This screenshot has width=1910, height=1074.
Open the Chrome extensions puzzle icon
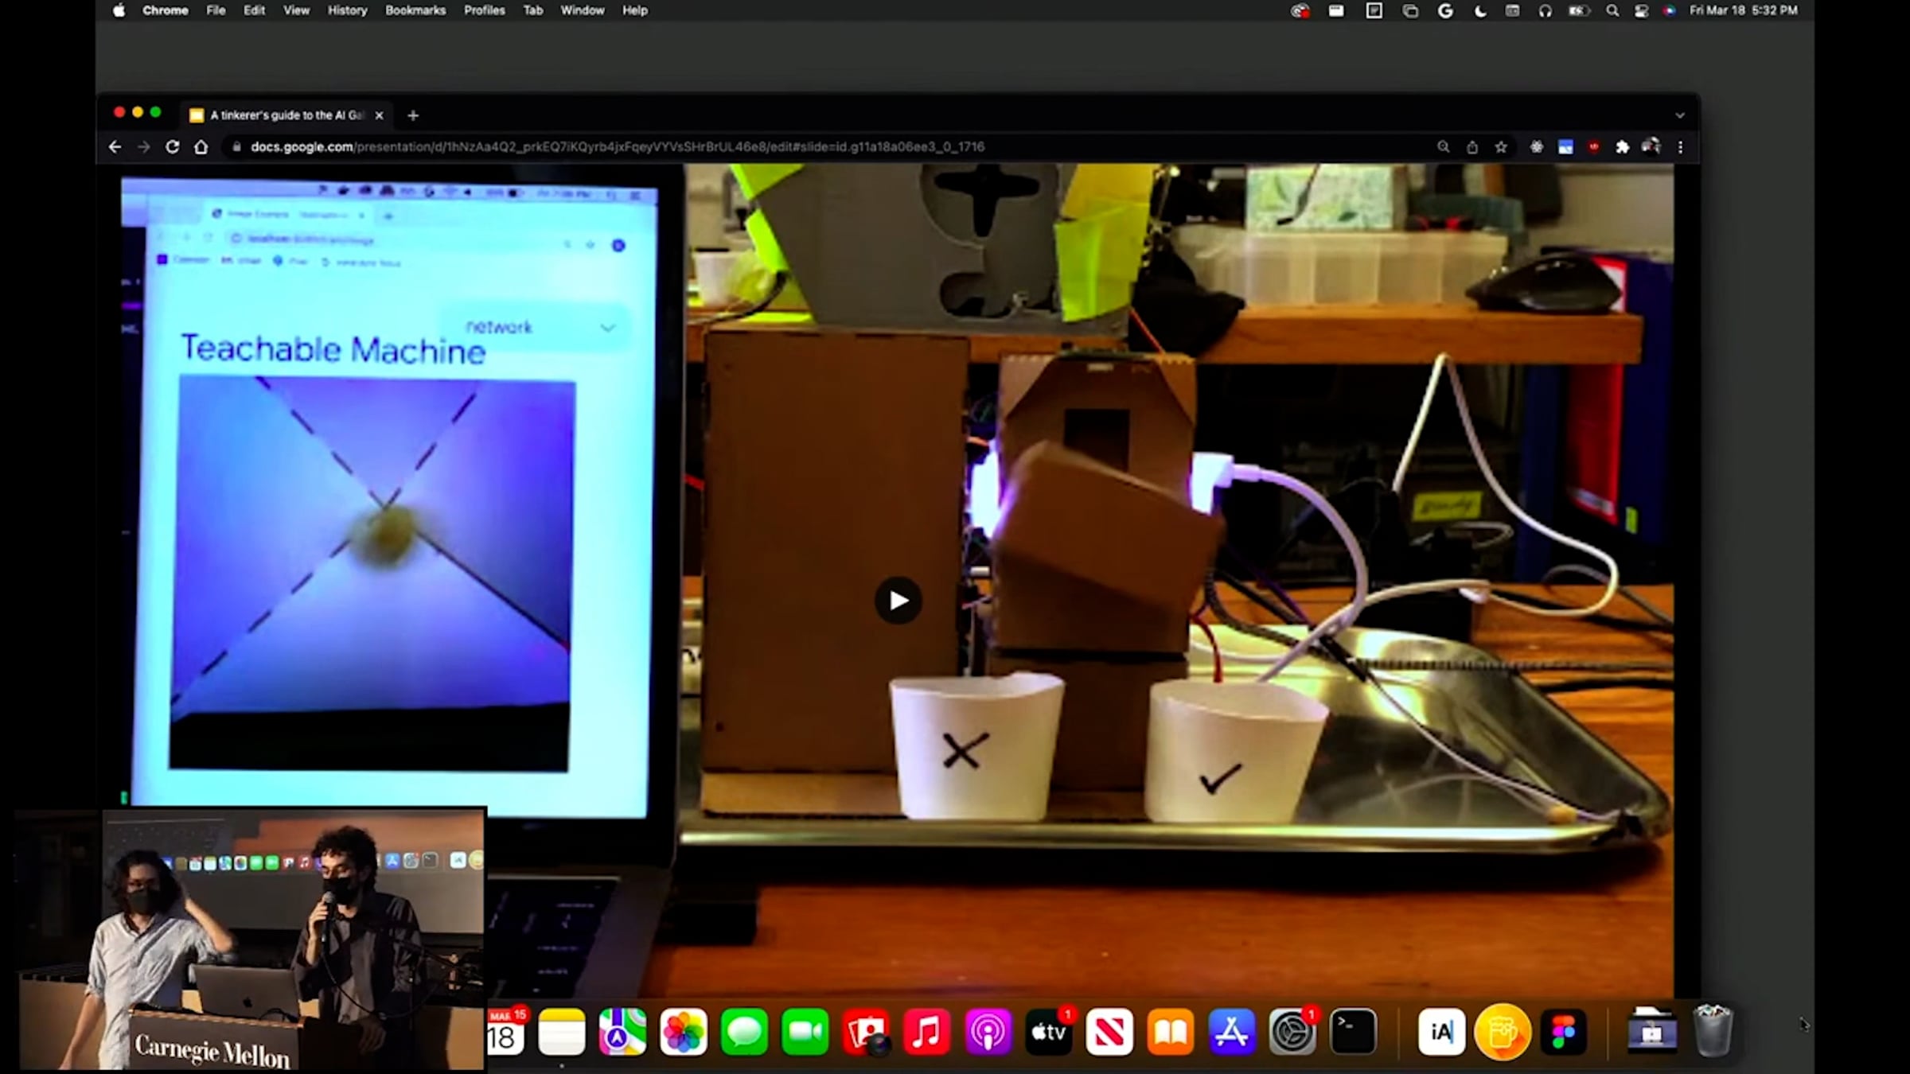point(1622,146)
